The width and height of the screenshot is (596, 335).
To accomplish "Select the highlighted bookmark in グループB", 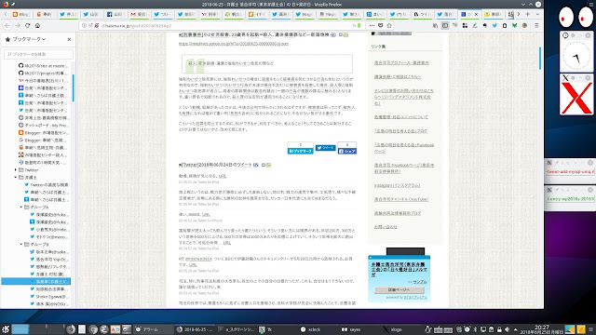I will pyautogui.click(x=36, y=281).
